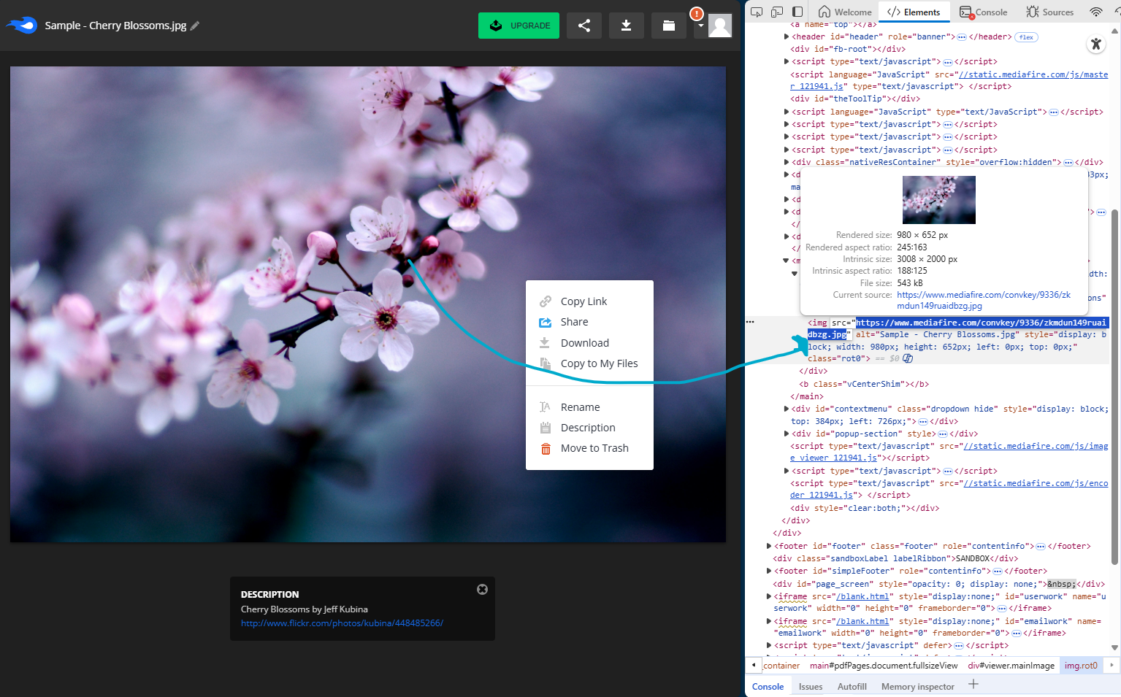Open account dropdown arrow beside avatar
The height and width of the screenshot is (697, 1121).
point(700,26)
